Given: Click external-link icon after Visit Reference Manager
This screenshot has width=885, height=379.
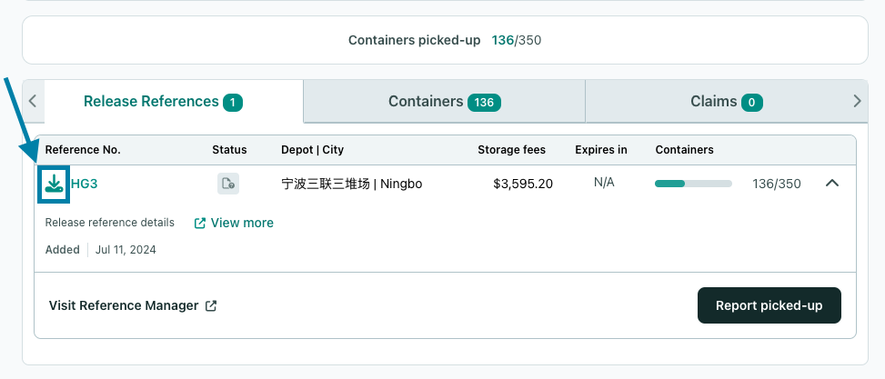Looking at the screenshot, I should (211, 305).
